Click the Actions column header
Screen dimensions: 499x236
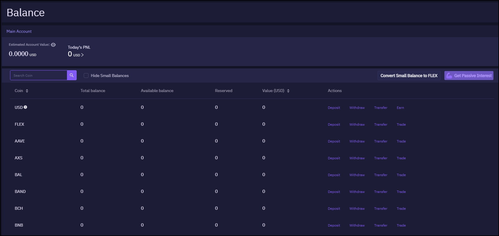pyautogui.click(x=335, y=91)
